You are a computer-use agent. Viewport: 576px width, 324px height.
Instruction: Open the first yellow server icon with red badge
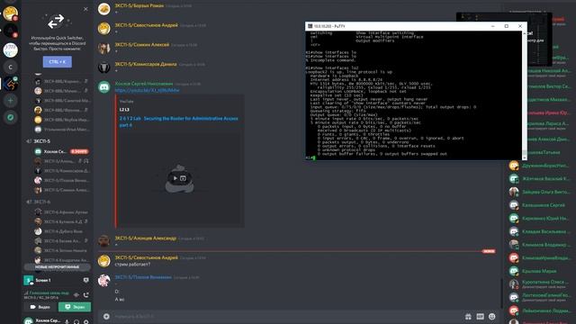[x=10, y=13]
